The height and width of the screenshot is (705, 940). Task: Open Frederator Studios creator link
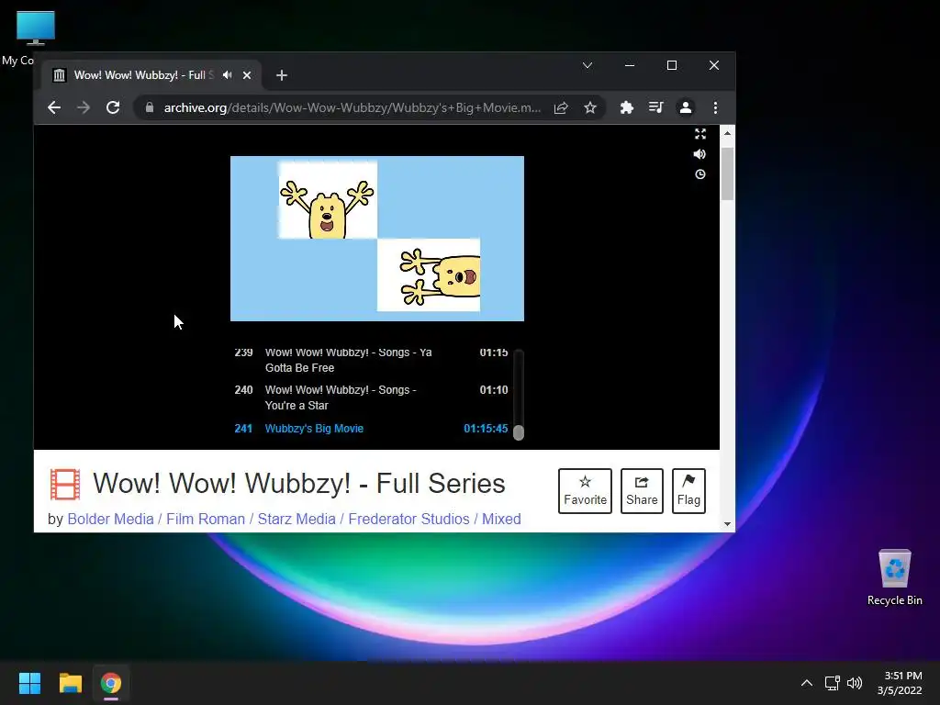[408, 520]
